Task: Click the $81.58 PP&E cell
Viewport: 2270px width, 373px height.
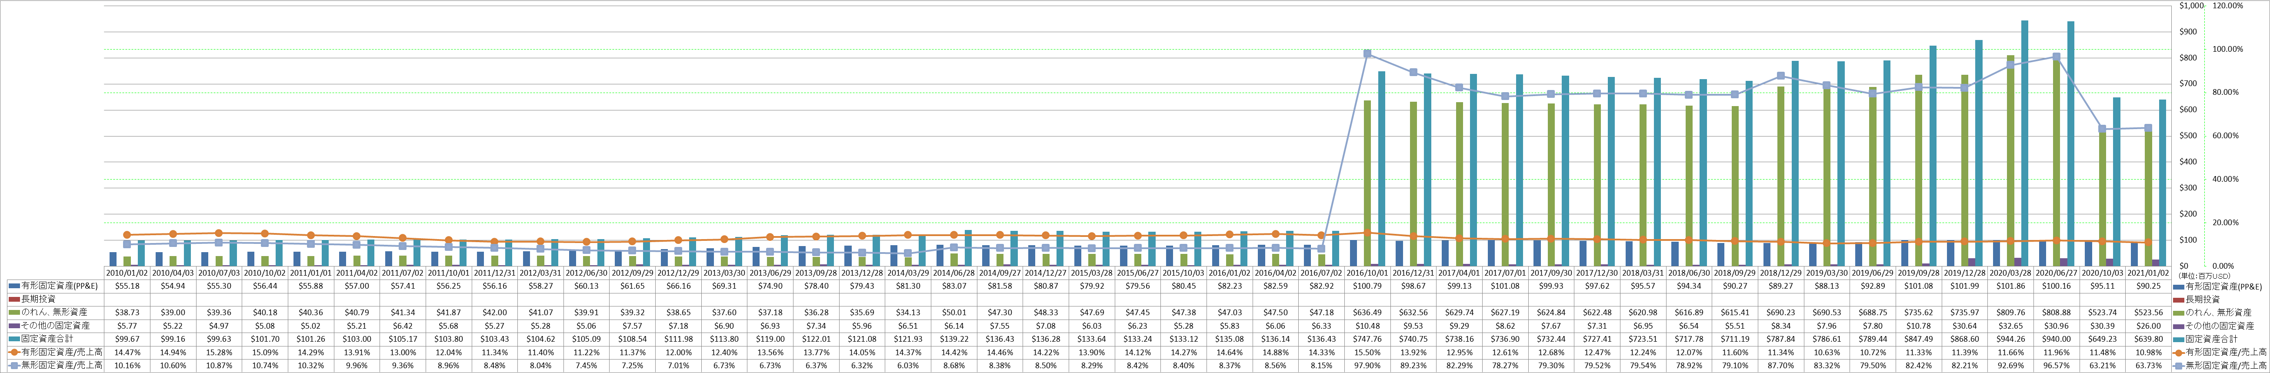Action: pos(1001,287)
